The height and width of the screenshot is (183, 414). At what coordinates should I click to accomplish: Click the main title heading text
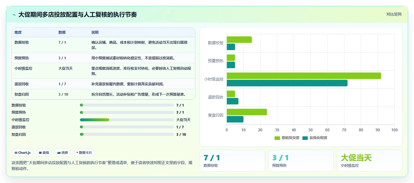(x=78, y=14)
